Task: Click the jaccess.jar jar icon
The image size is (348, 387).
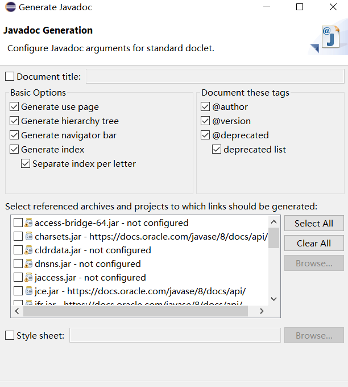Action: point(29,278)
